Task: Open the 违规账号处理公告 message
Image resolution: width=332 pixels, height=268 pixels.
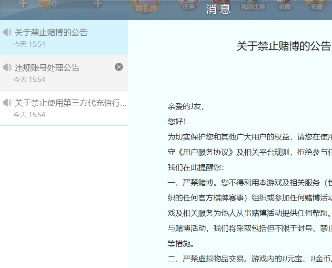Action: pos(47,68)
